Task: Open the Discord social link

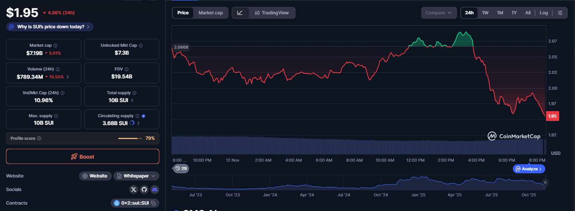Action: (155, 190)
